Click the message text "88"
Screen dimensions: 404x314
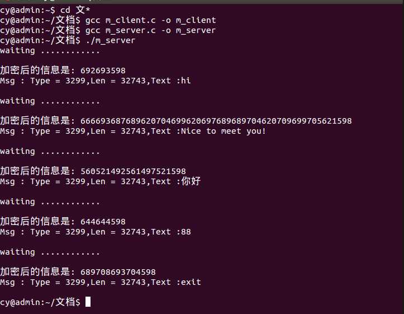tap(186, 232)
